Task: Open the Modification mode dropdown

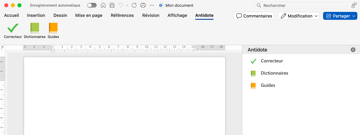Action: click(x=299, y=16)
